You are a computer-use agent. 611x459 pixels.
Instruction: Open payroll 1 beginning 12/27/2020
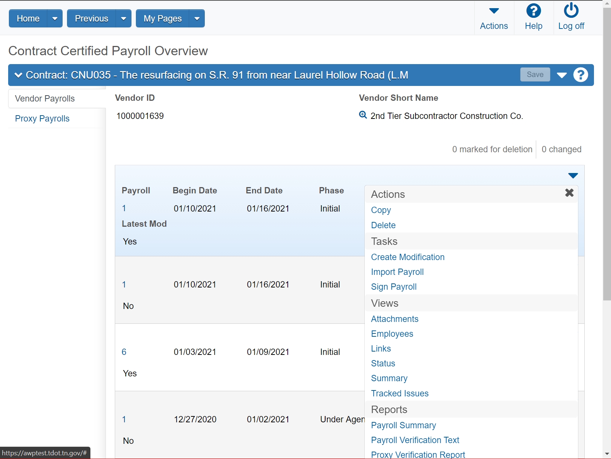[x=124, y=419]
